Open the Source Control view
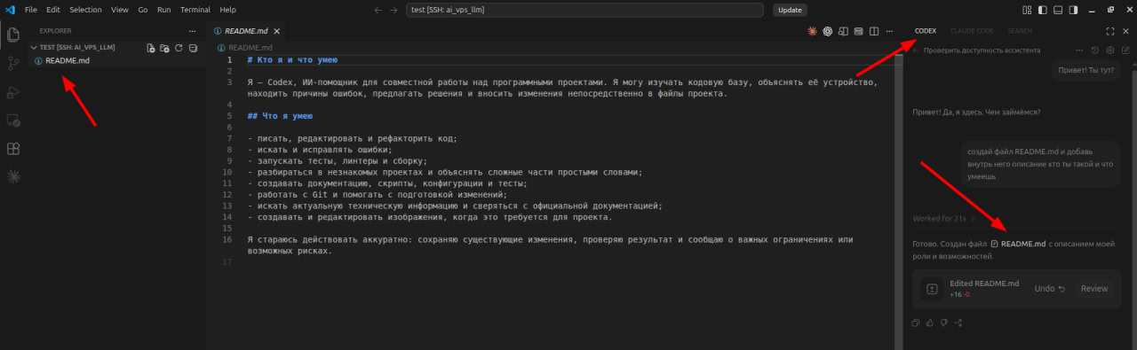Image resolution: width=1137 pixels, height=350 pixels. 13,63
